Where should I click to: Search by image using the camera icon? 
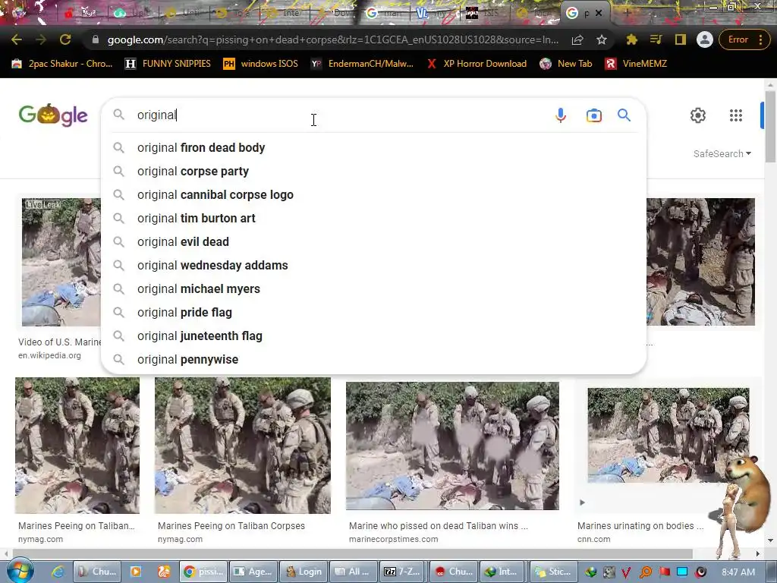coord(593,115)
